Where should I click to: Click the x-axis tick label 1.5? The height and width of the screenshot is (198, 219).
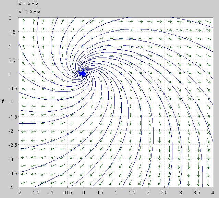click(132, 193)
